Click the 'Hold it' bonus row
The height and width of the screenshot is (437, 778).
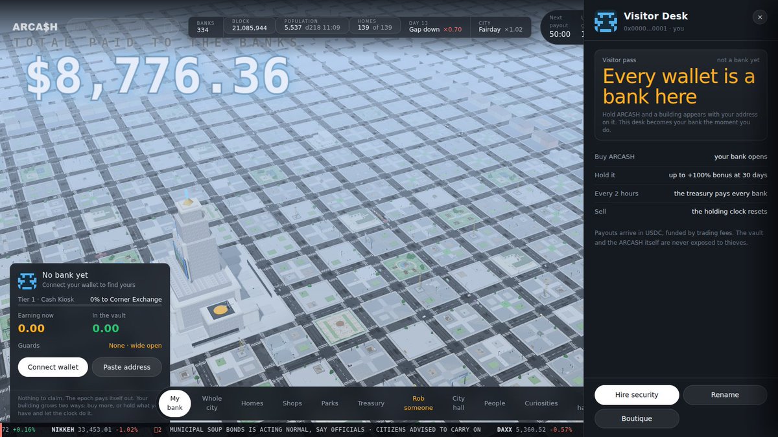tap(681, 175)
